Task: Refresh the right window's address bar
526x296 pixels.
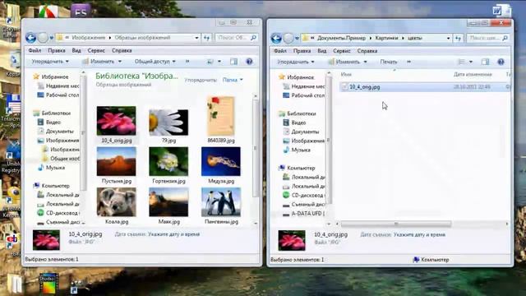Action: pyautogui.click(x=459, y=38)
